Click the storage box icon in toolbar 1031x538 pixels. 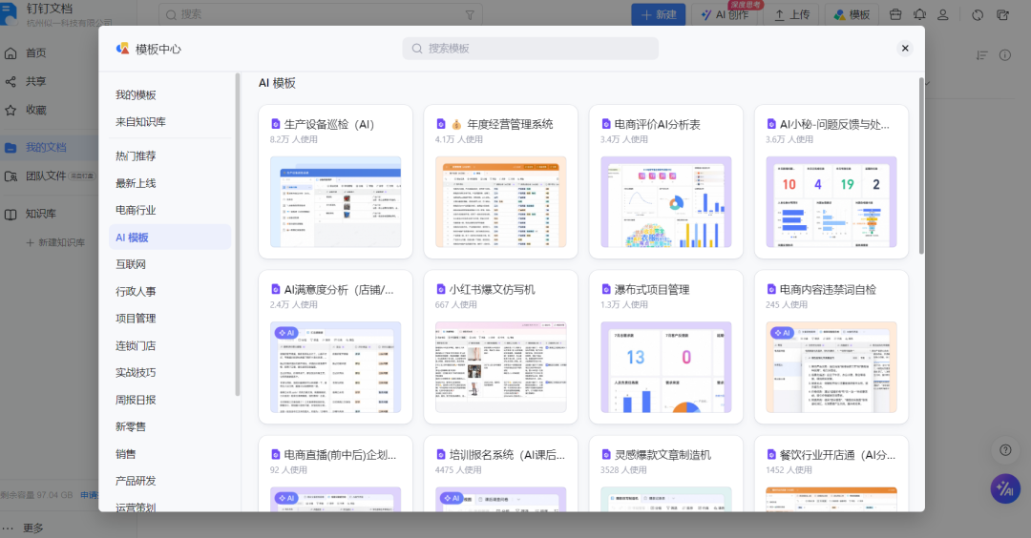(895, 14)
